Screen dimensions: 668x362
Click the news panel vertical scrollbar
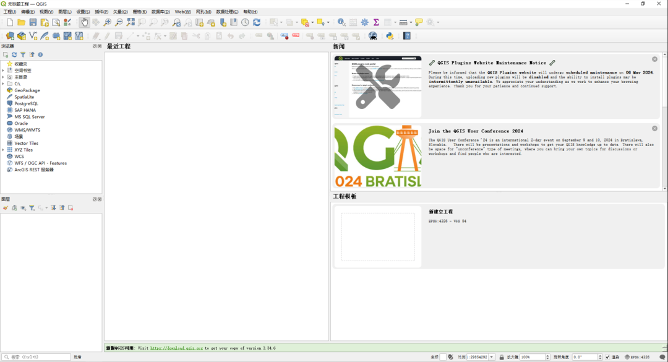(x=665, y=121)
